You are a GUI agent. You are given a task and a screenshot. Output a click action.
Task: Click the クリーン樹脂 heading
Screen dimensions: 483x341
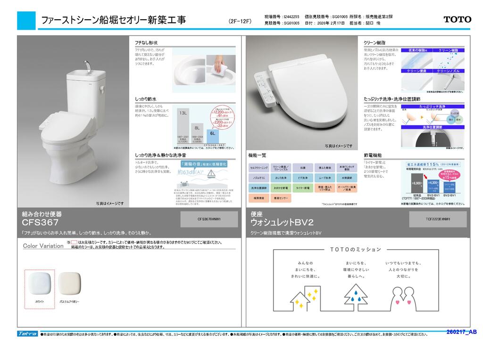click(374, 43)
